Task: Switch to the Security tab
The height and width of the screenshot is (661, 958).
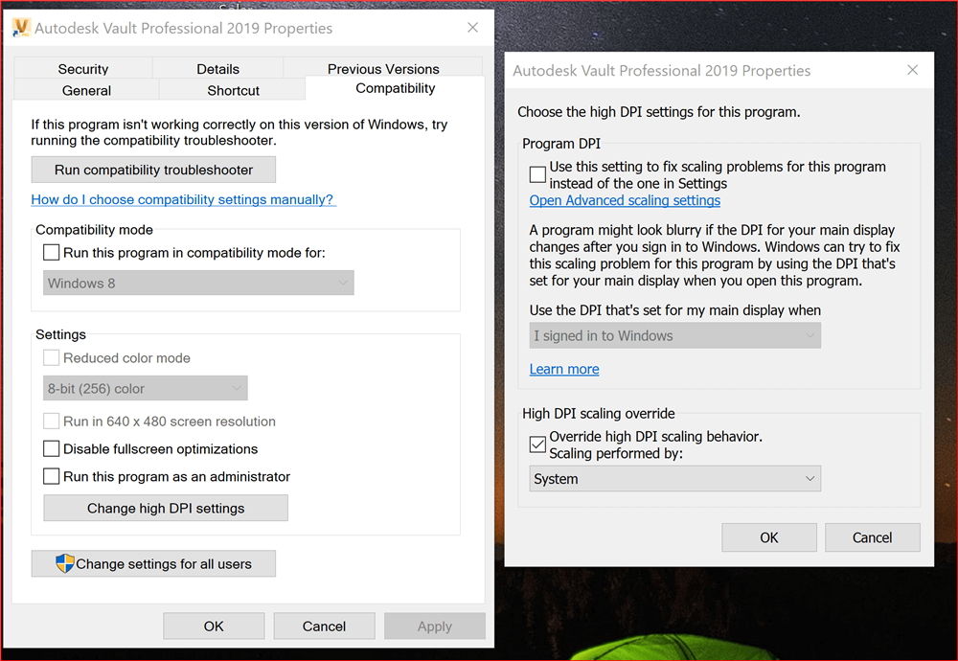Action: pos(83,68)
